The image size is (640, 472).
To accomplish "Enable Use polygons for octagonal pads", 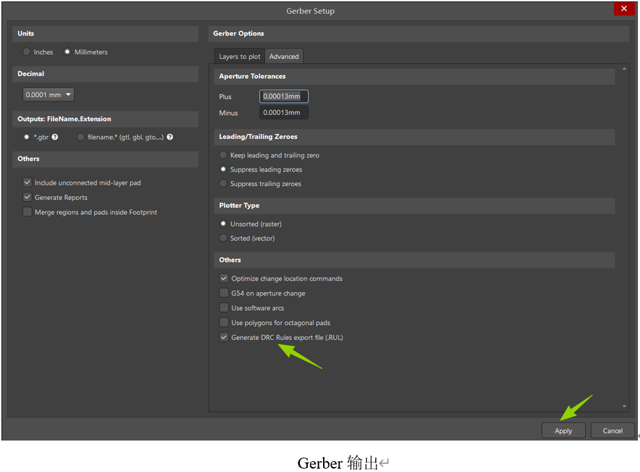I will click(x=224, y=322).
